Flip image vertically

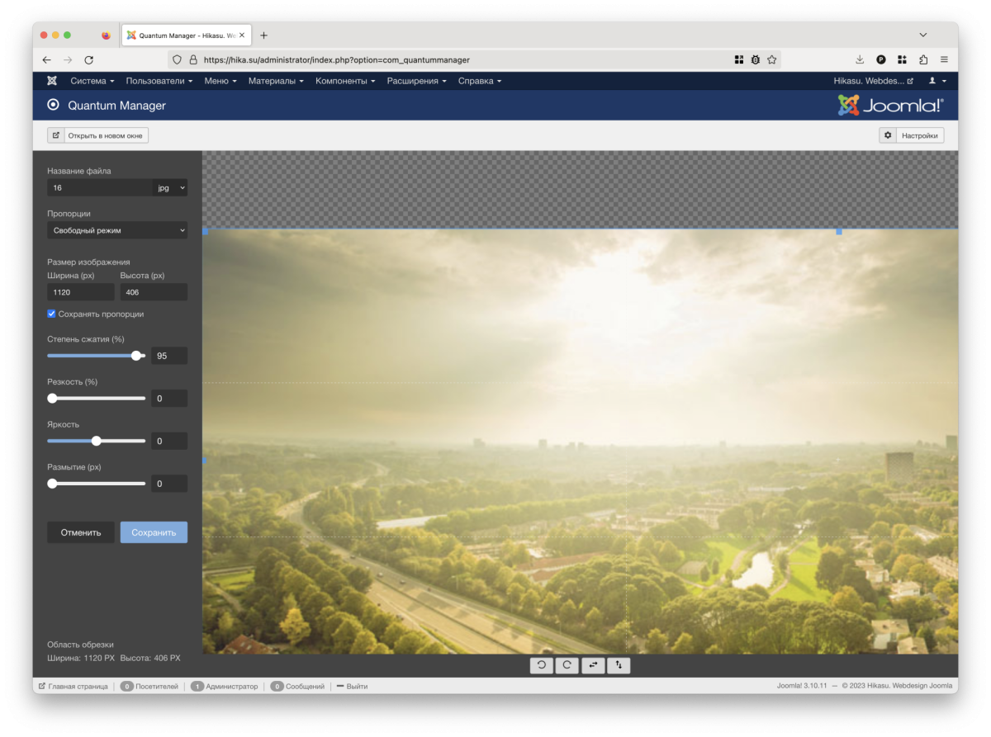pyautogui.click(x=619, y=665)
